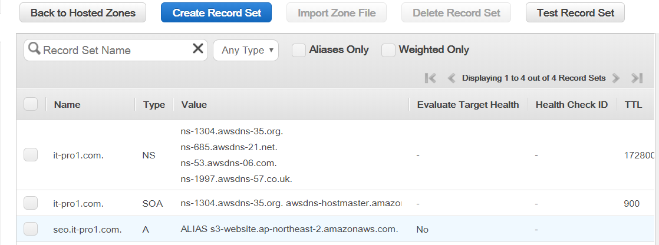Screen dimensions: 659x245
Task: Click the magnifier search icon
Action: tap(34, 49)
